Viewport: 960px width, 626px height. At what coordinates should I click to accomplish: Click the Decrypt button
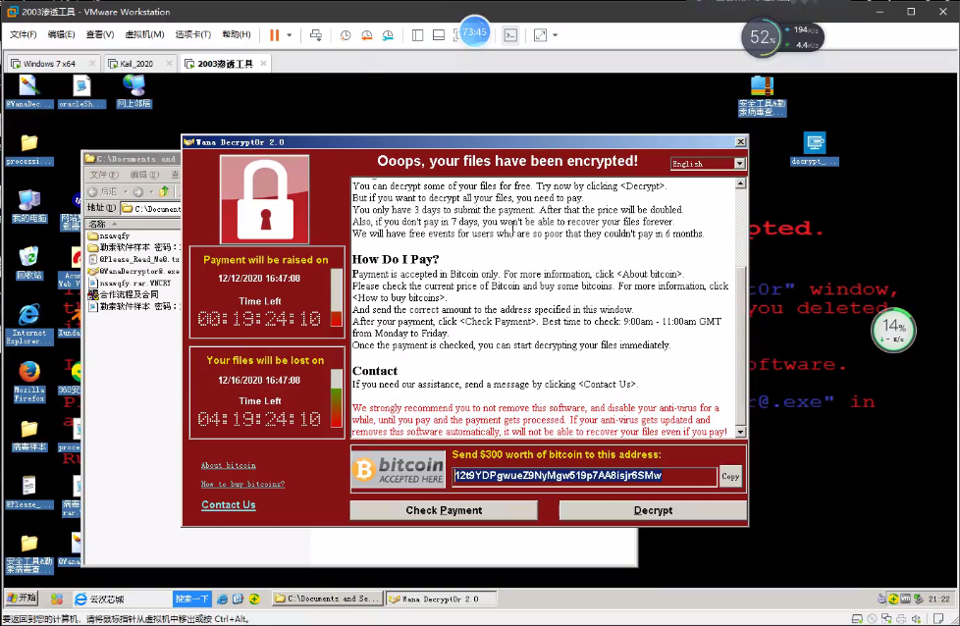pos(653,510)
